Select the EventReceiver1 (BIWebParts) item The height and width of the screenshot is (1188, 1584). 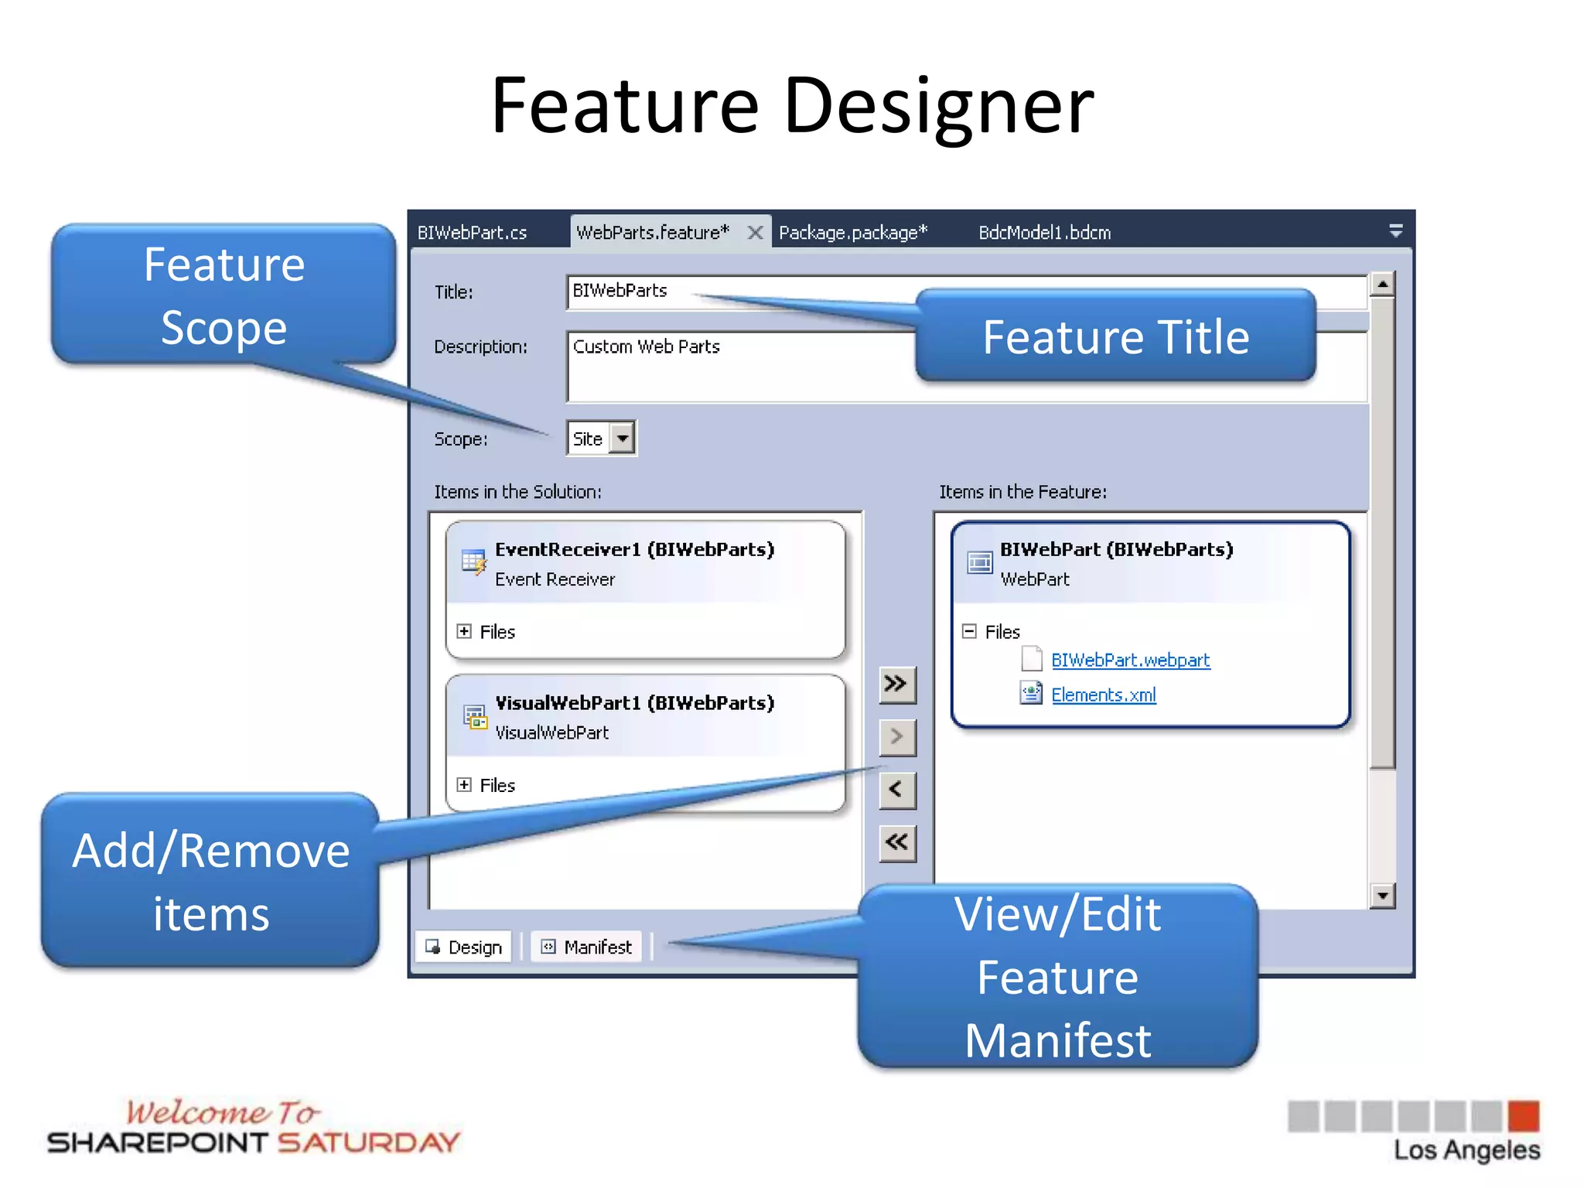645,589
